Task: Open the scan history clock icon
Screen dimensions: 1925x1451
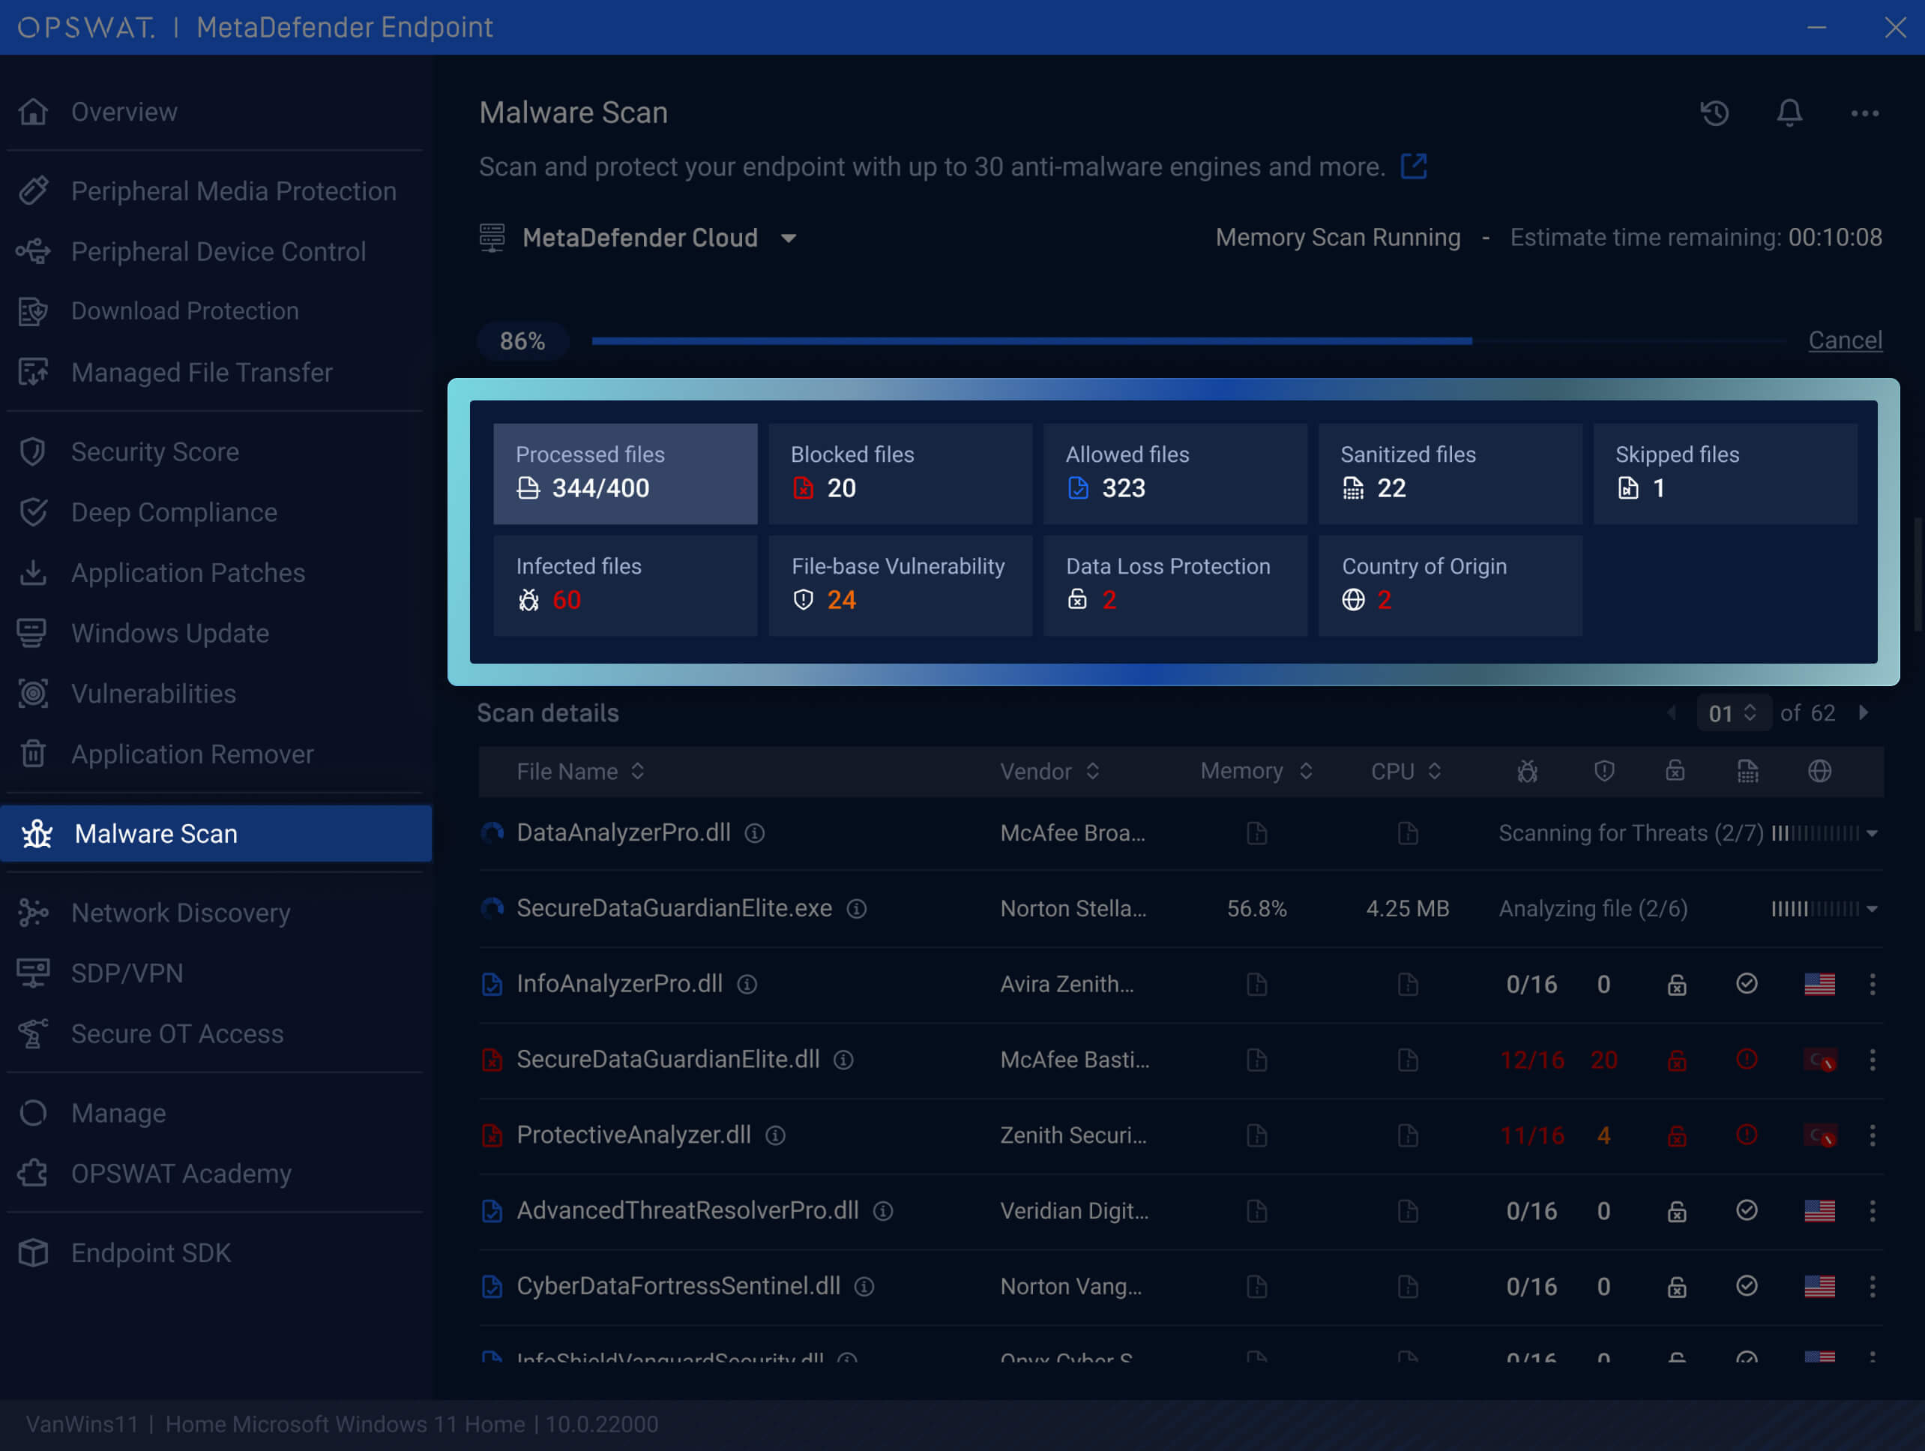Action: (1714, 113)
